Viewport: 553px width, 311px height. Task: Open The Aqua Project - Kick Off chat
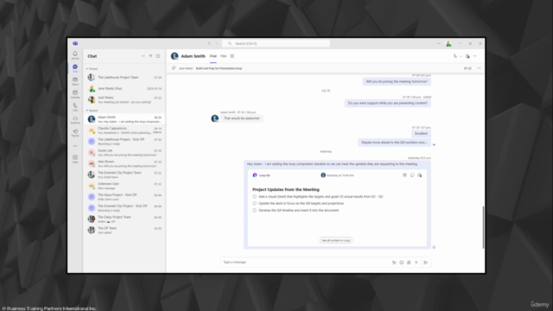124,197
